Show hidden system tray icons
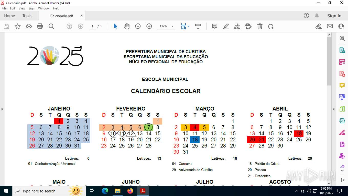 tap(297, 191)
